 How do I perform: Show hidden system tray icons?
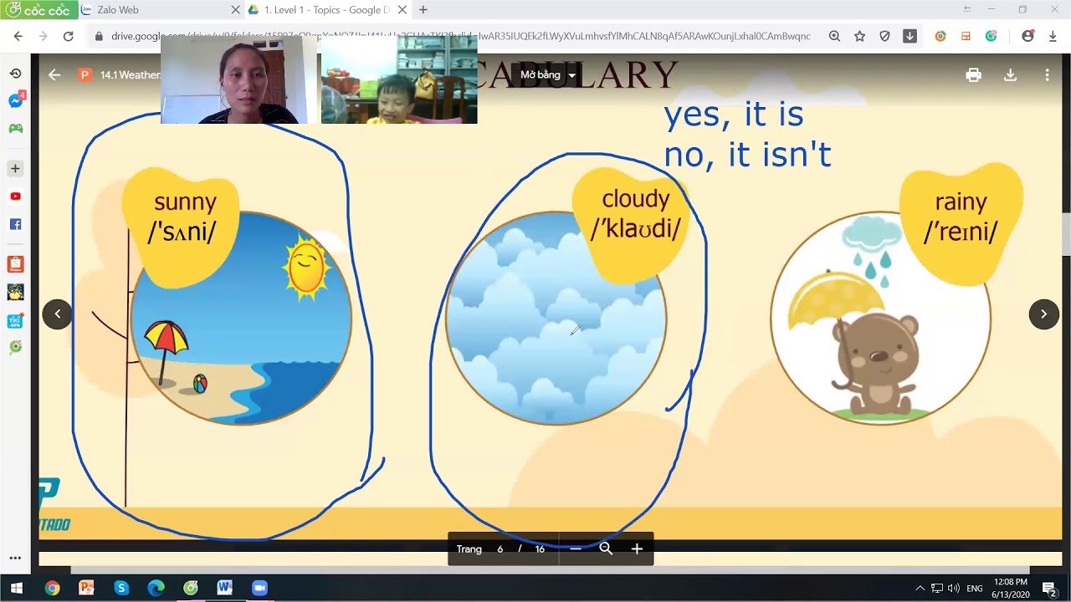pos(920,589)
